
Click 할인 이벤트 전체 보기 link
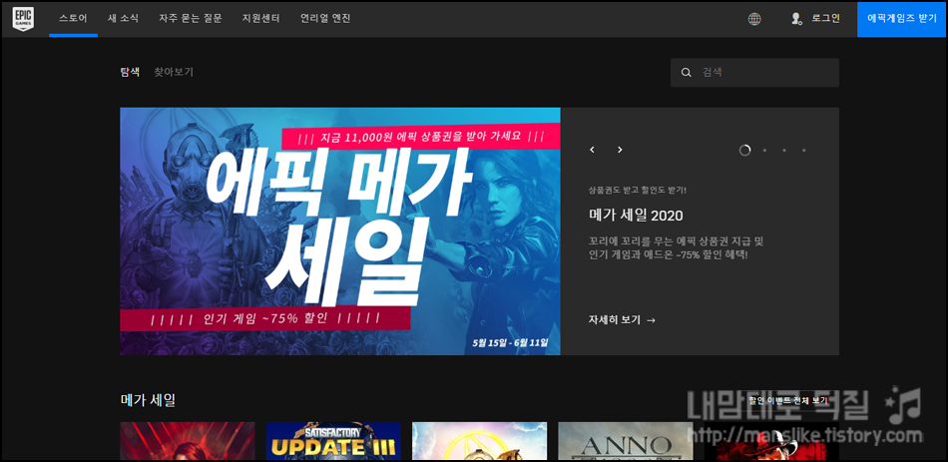[787, 400]
